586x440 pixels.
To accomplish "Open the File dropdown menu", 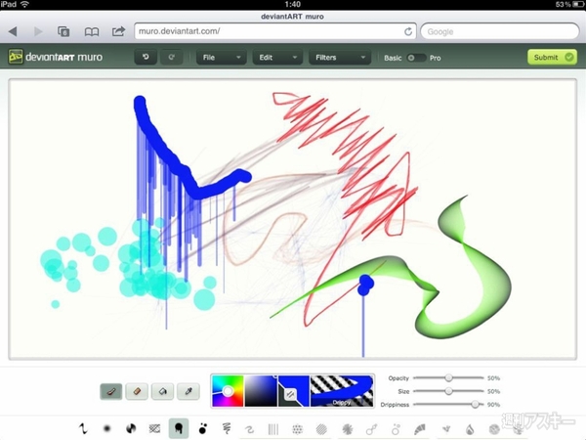I will pyautogui.click(x=222, y=58).
